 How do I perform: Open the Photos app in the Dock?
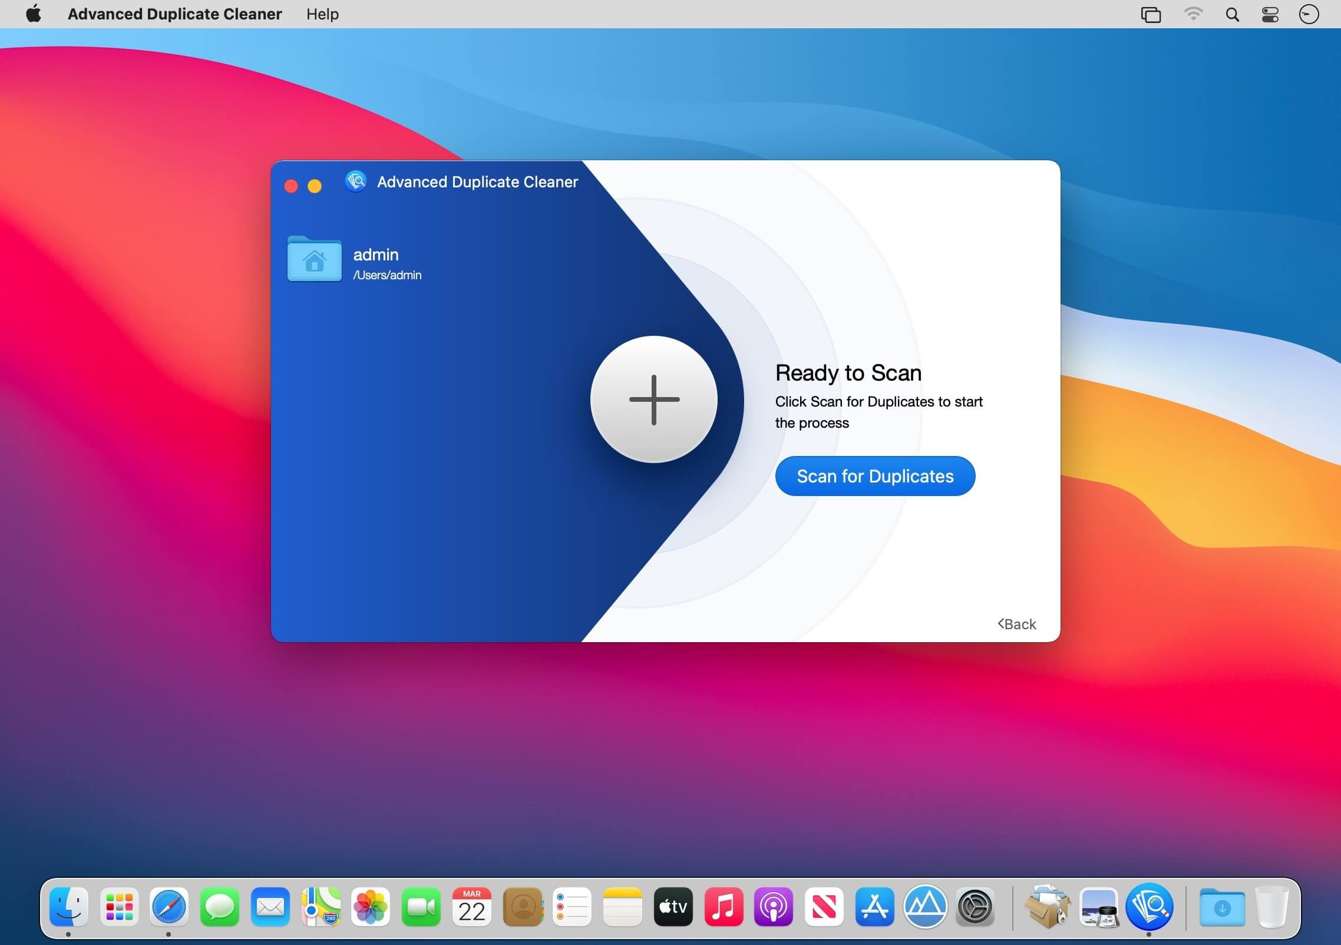(371, 907)
